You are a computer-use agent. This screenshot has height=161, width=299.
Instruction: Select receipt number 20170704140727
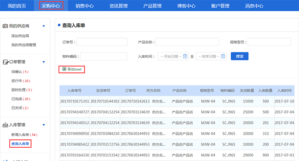[75, 112]
